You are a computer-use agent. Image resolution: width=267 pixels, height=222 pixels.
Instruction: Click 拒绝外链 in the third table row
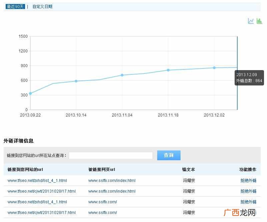pyautogui.click(x=248, y=202)
